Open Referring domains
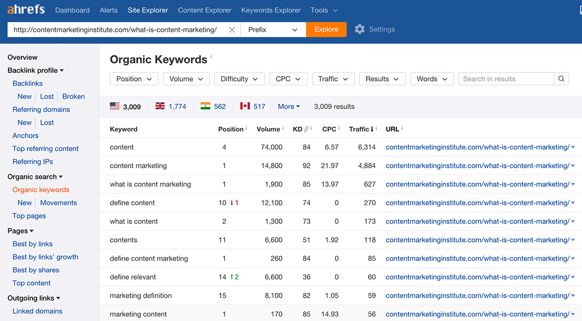 (41, 110)
